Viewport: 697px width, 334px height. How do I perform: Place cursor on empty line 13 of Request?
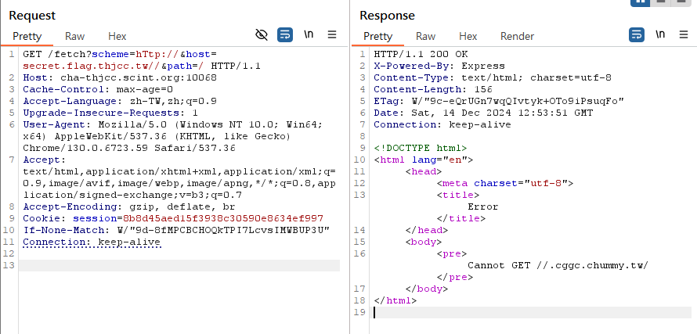click(x=179, y=265)
